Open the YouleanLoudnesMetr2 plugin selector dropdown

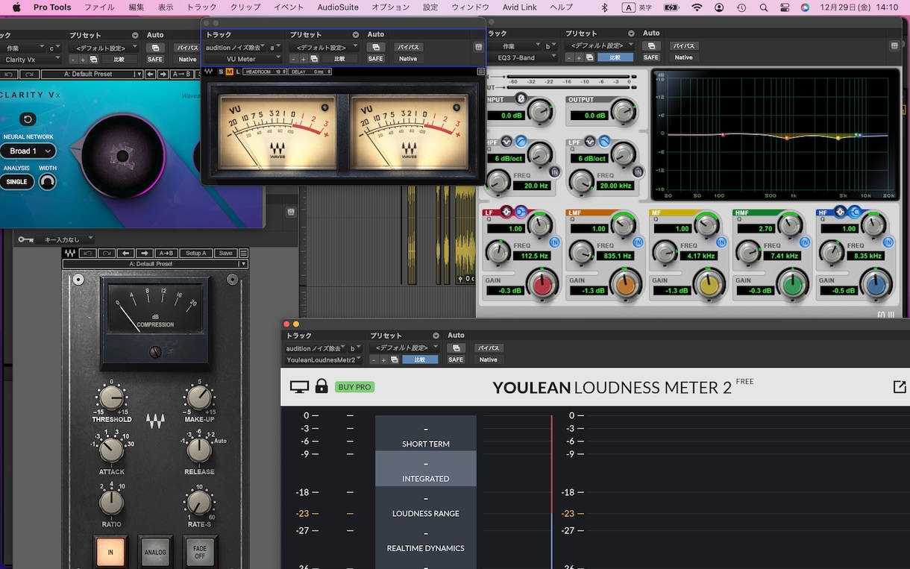[324, 359]
